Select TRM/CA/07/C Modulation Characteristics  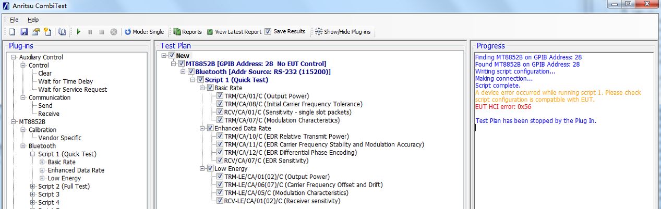(x=282, y=120)
